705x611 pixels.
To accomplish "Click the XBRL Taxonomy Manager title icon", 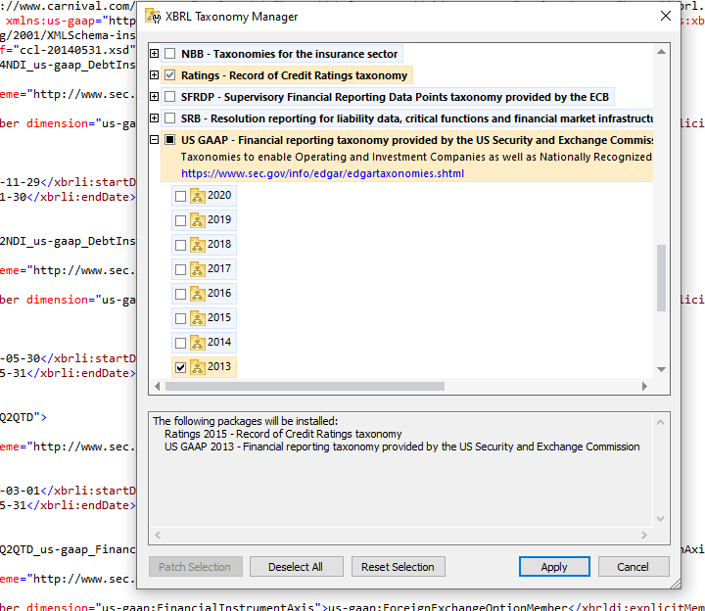I will pos(152,17).
